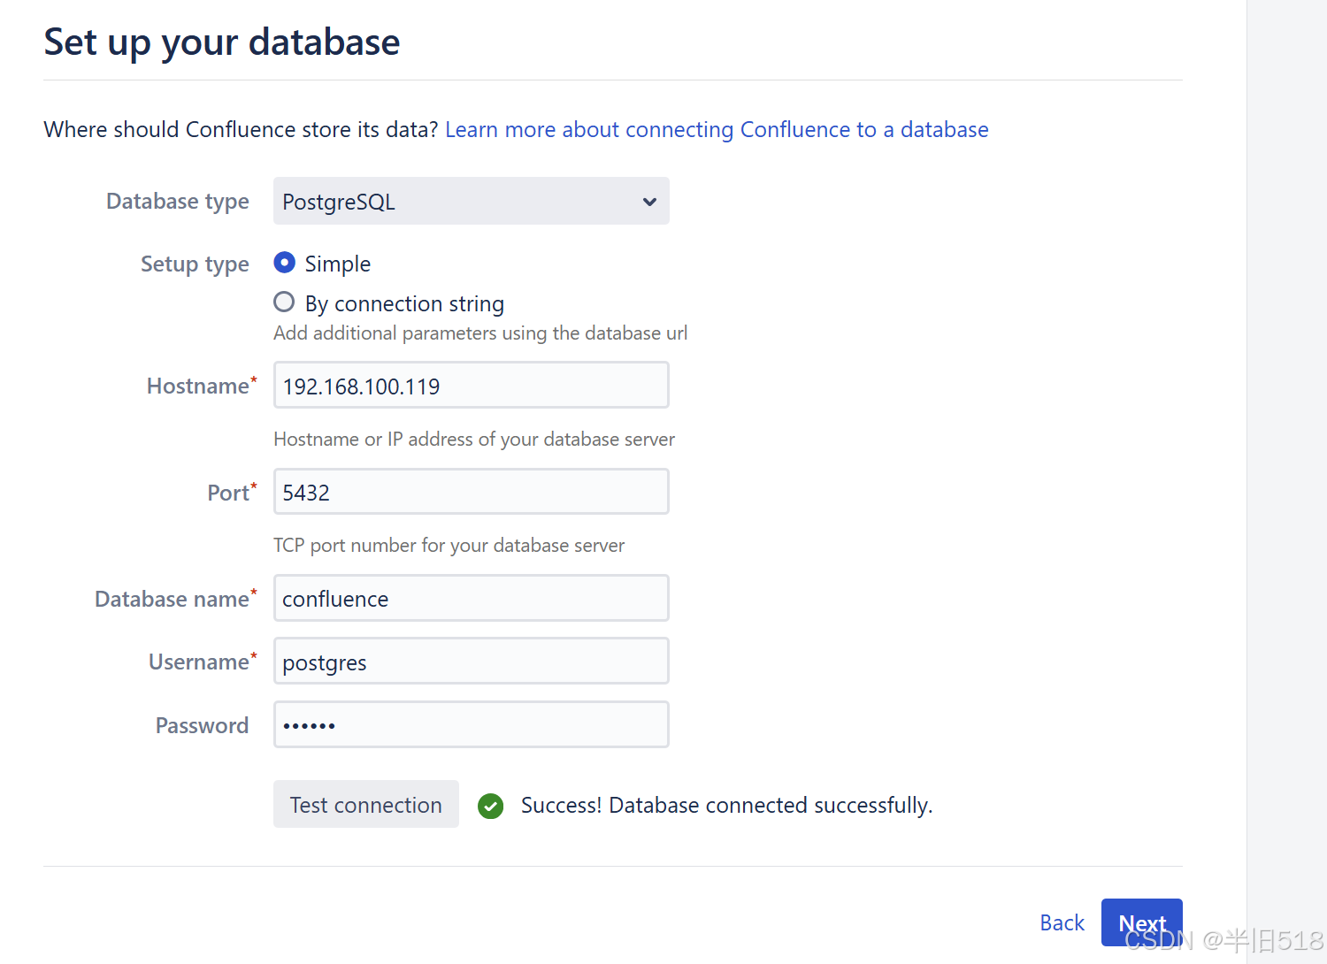
Task: Select the Simple setup type radio button
Action: [284, 263]
